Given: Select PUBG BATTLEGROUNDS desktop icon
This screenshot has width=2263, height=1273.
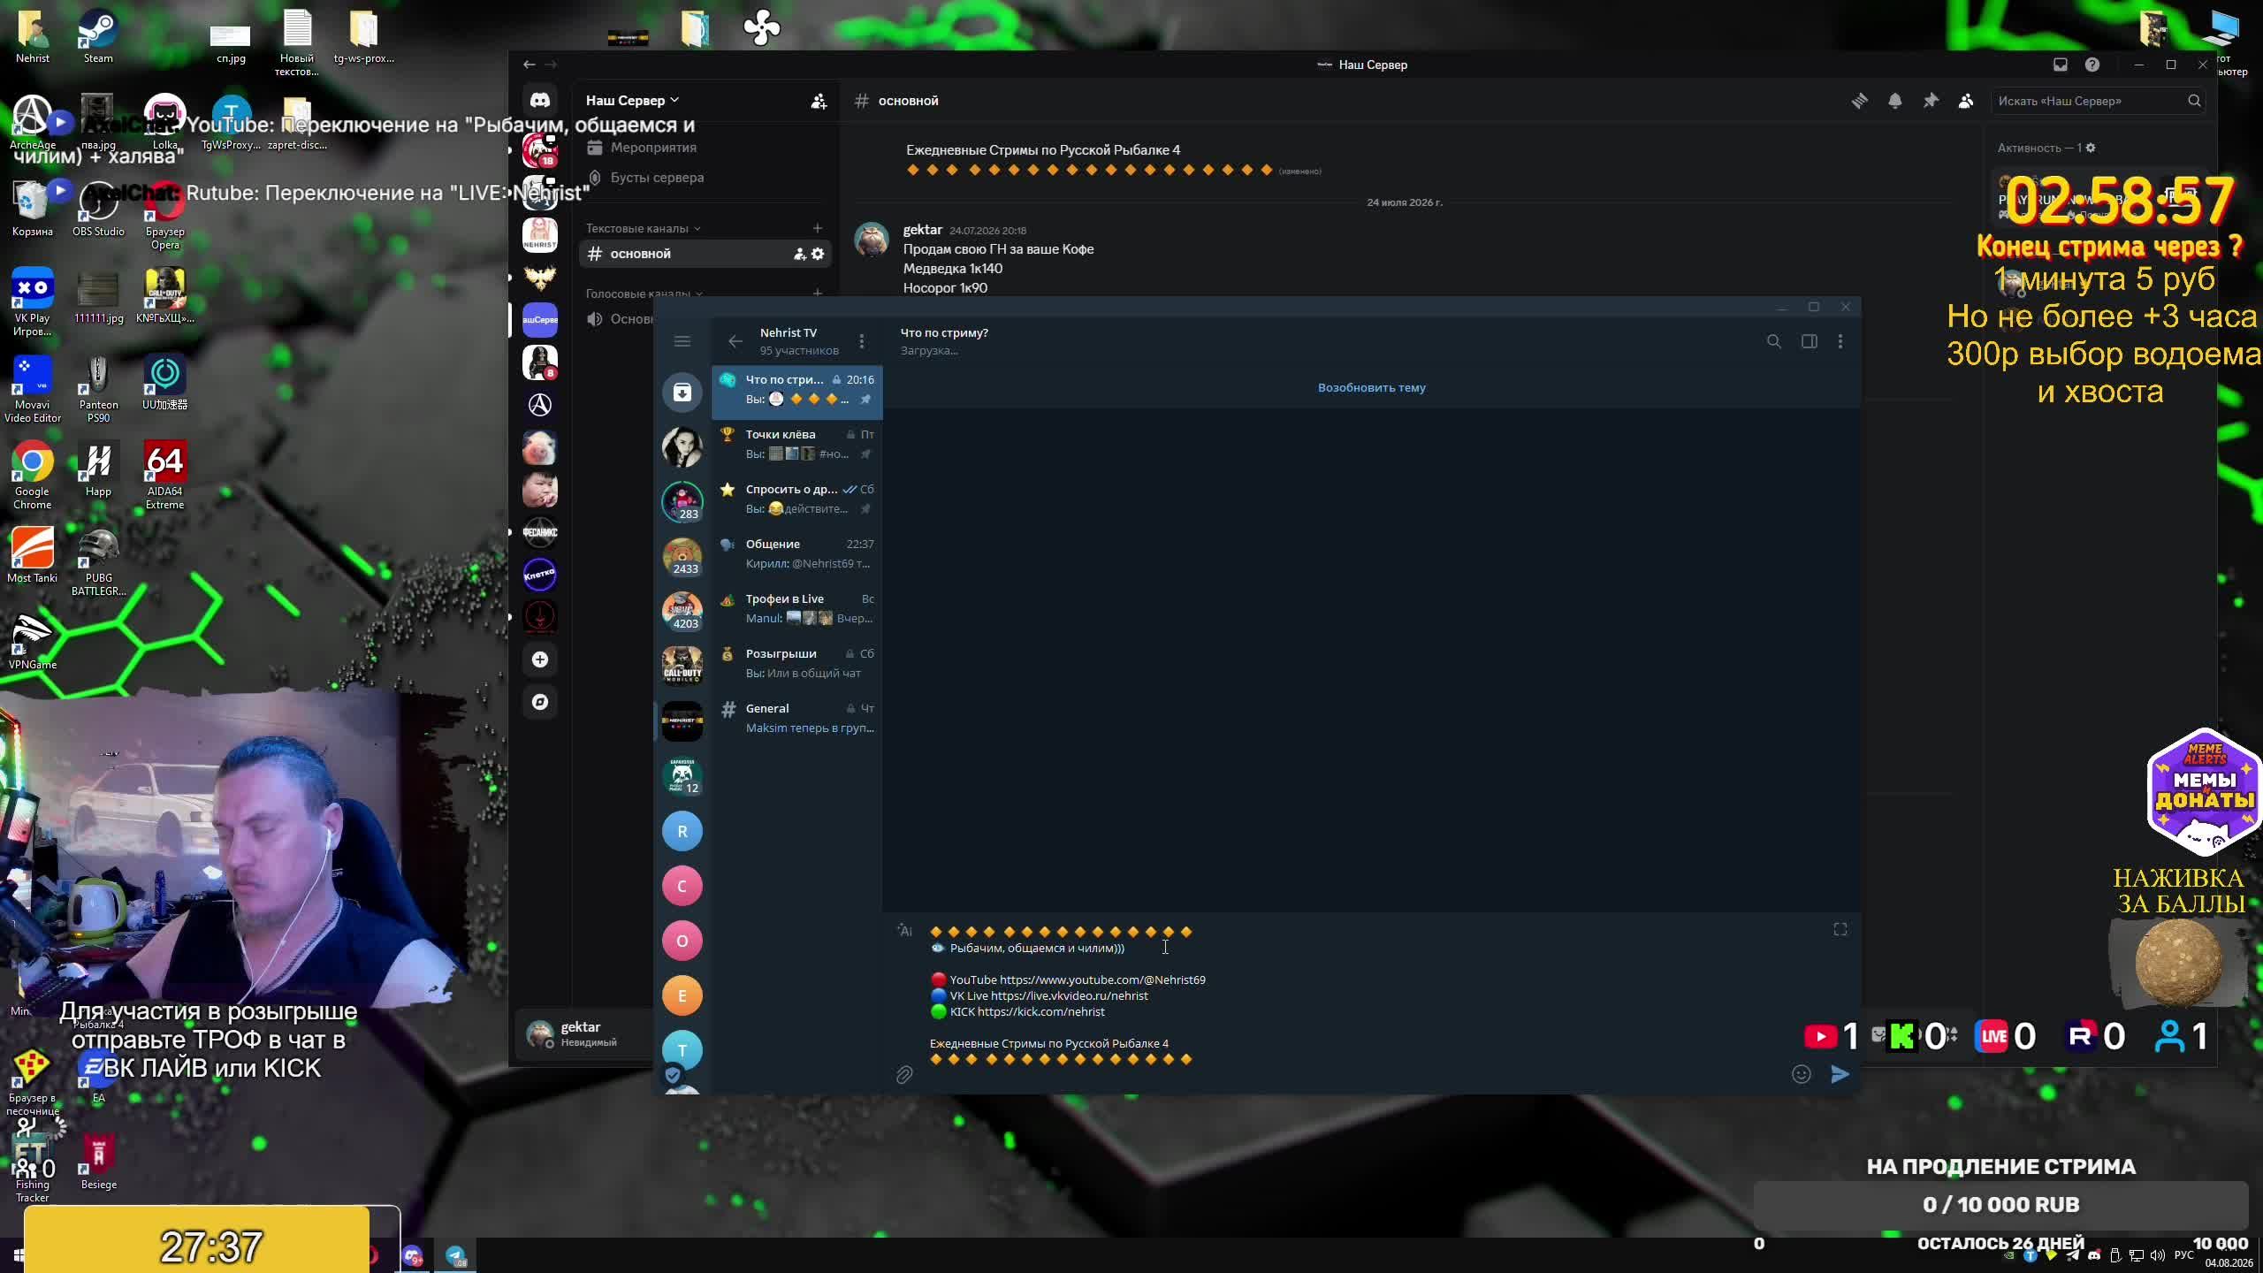Looking at the screenshot, I should (98, 564).
